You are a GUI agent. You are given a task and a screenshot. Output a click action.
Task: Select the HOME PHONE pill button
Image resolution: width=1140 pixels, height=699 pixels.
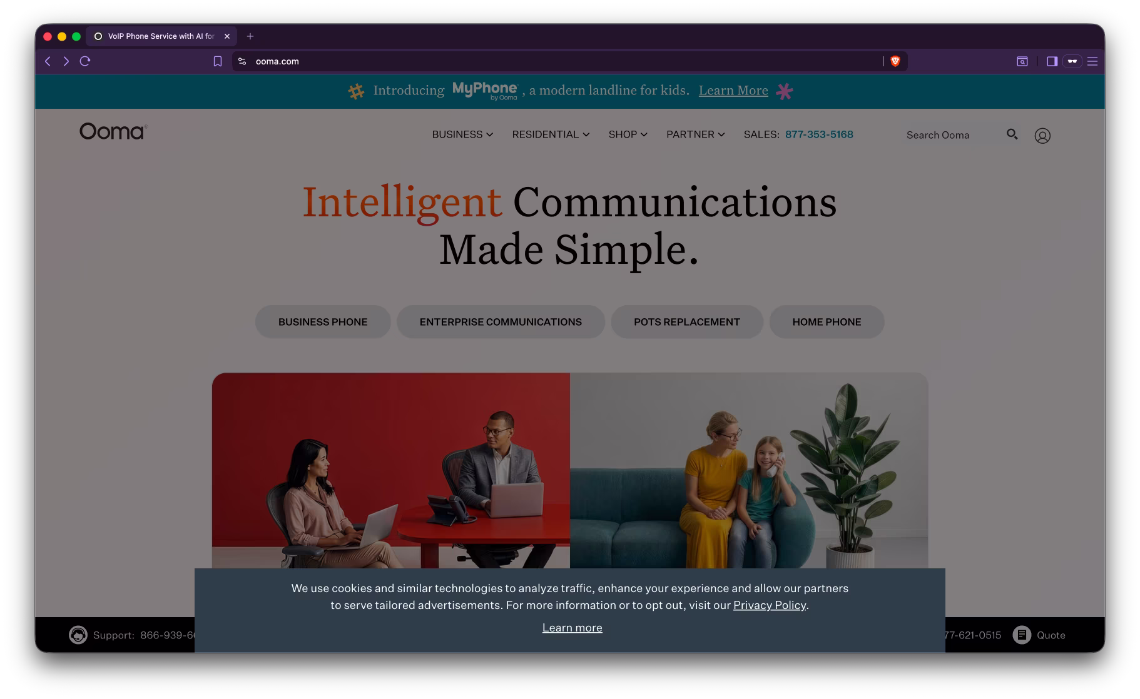pos(827,322)
